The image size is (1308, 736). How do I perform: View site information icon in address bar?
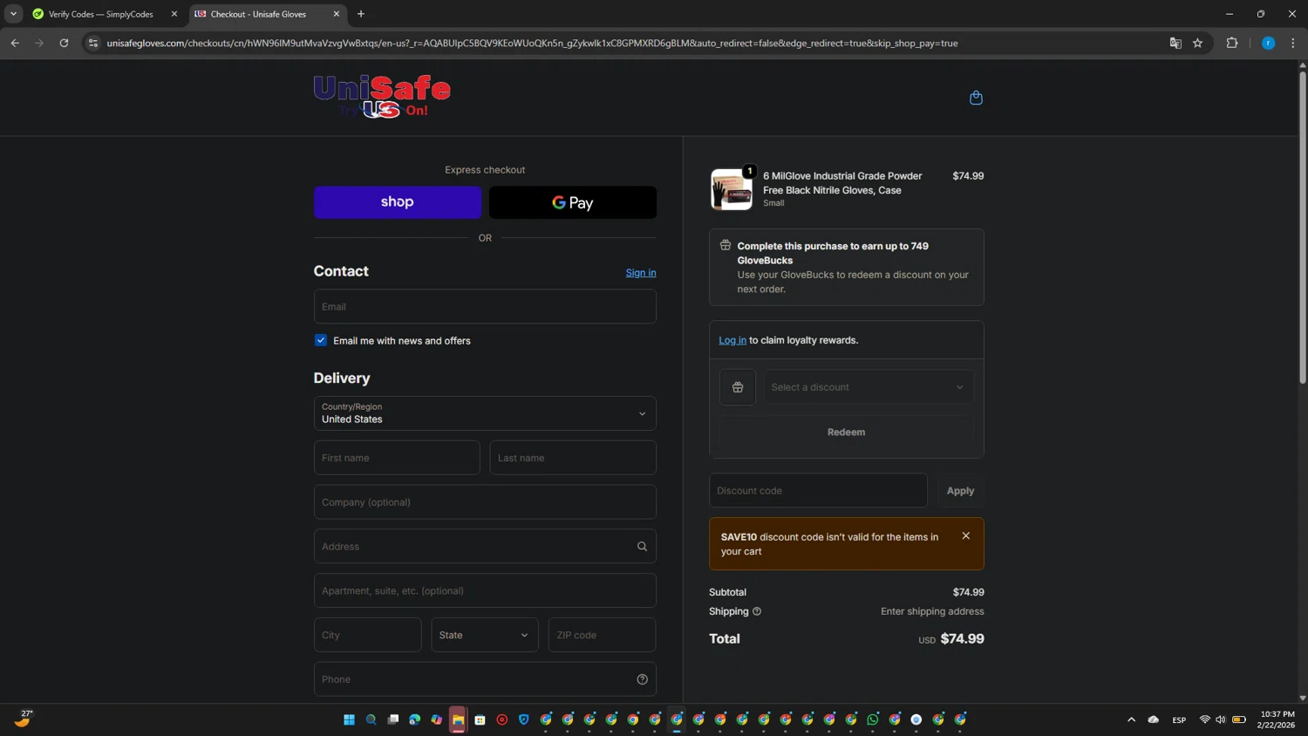[93, 43]
